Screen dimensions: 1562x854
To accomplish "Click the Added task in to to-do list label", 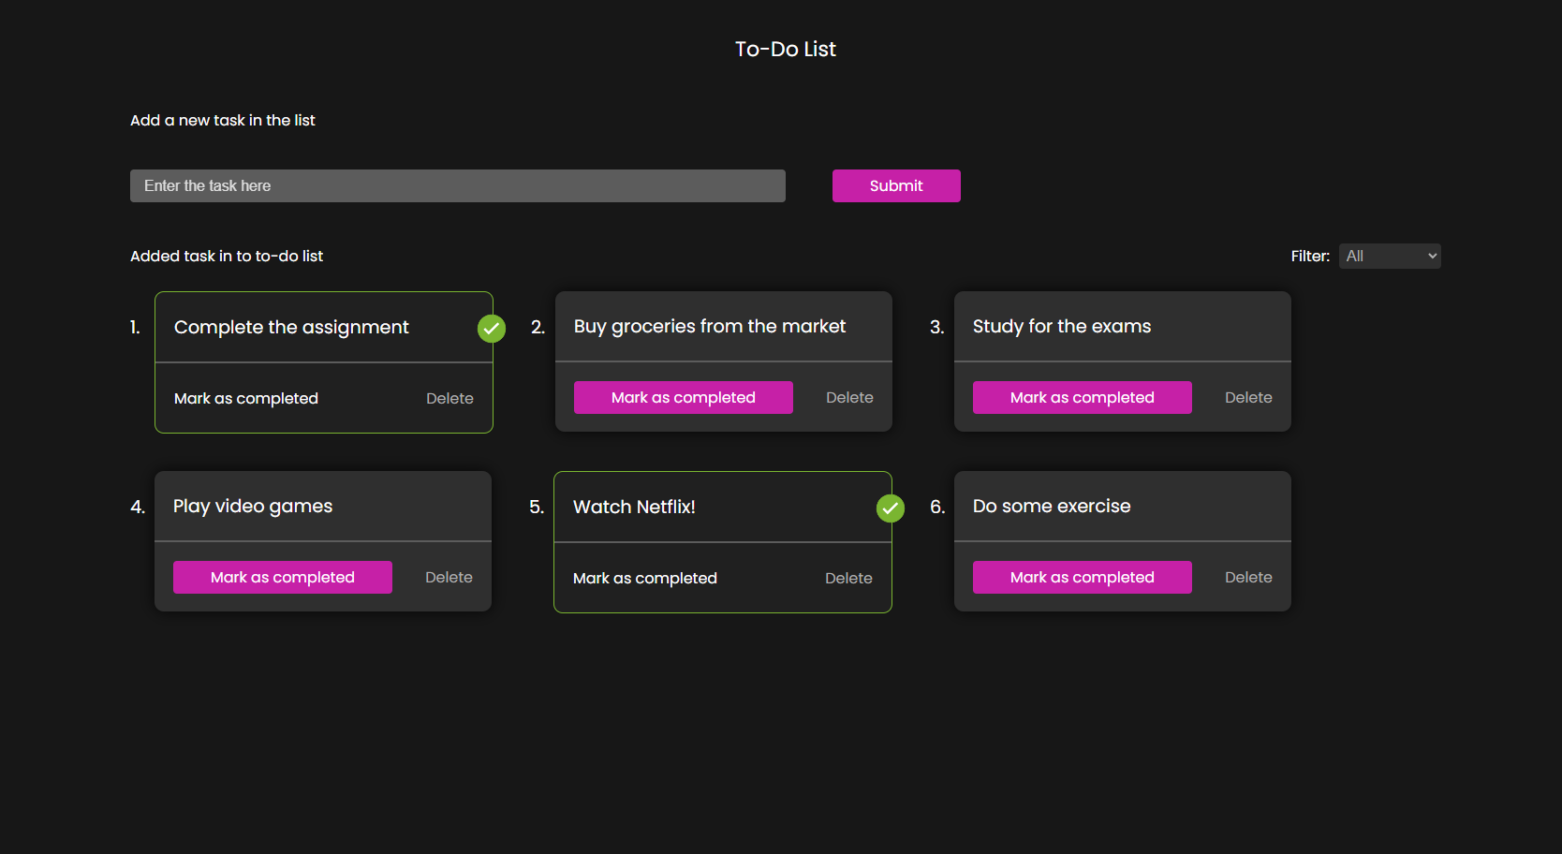I will (x=227, y=256).
